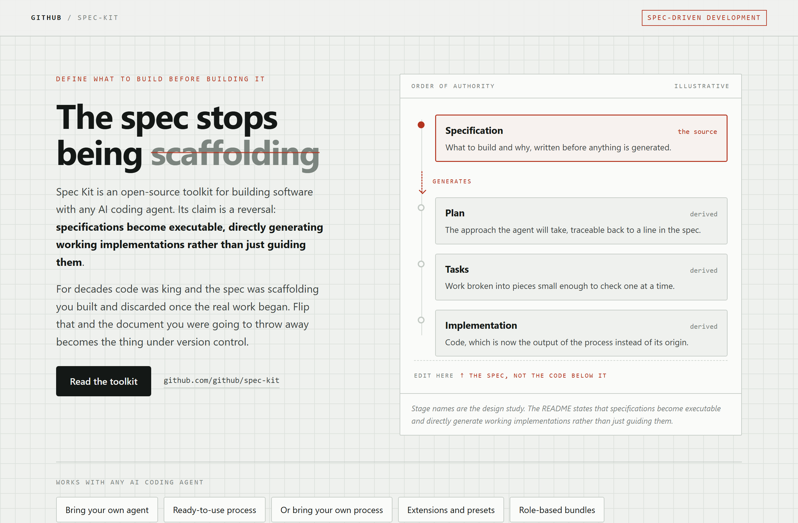This screenshot has height=523, width=798.
Task: Click the Ready-to-use process chip
Action: coord(214,510)
